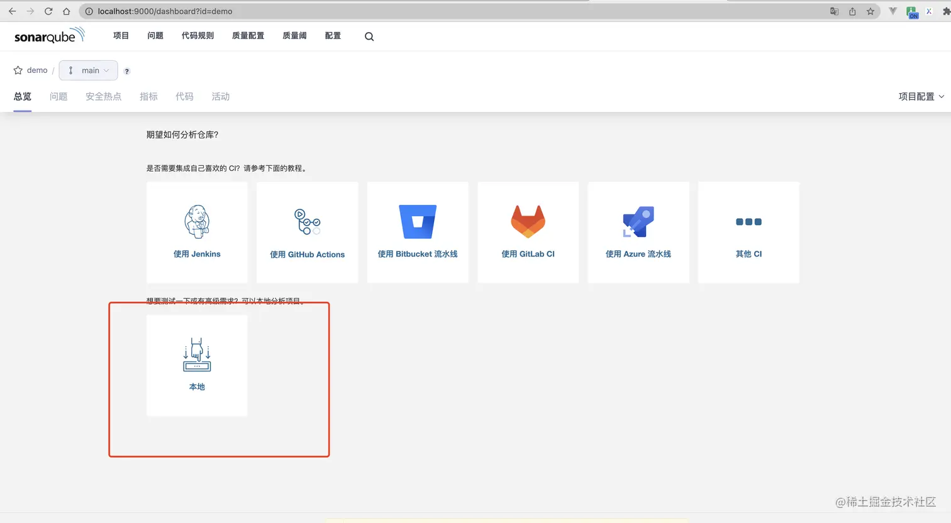The height and width of the screenshot is (523, 951).
Task: Click the demo project link
Action: pyautogui.click(x=37, y=70)
